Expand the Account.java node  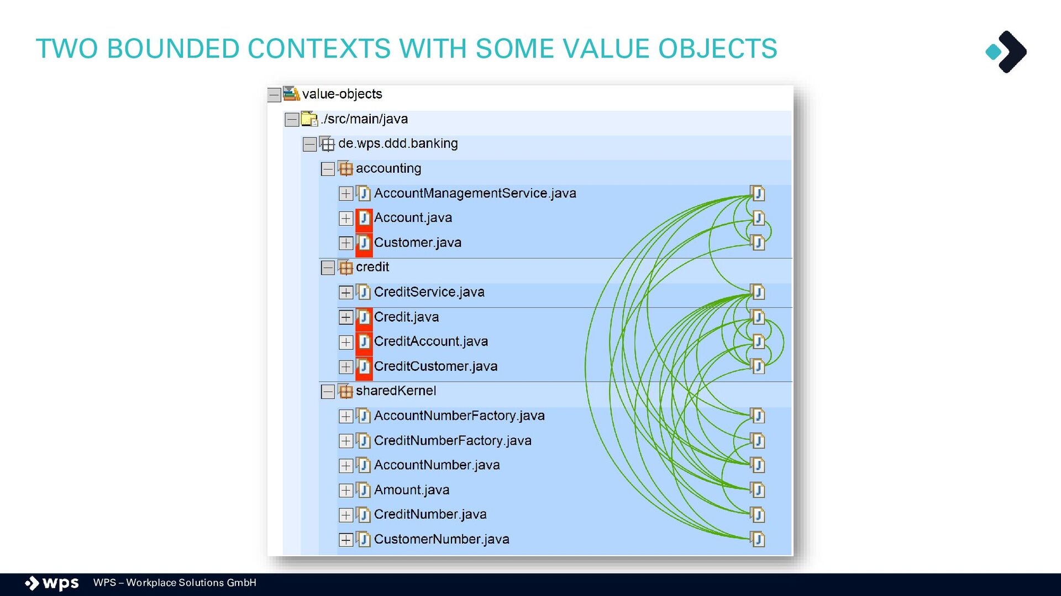pyautogui.click(x=346, y=219)
